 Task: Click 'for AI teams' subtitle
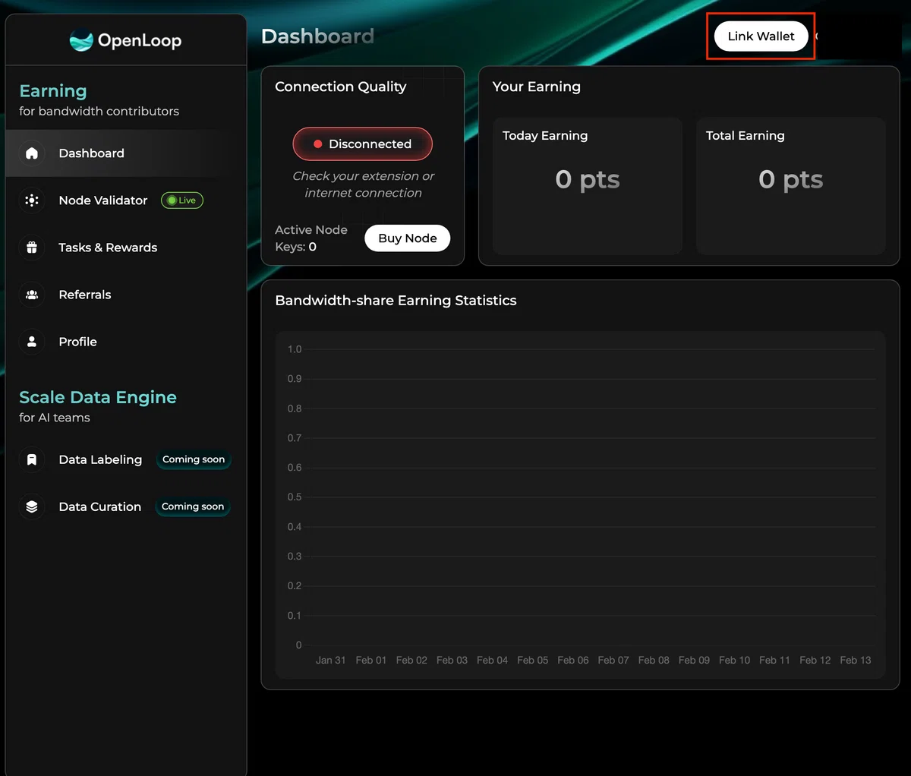tap(55, 418)
